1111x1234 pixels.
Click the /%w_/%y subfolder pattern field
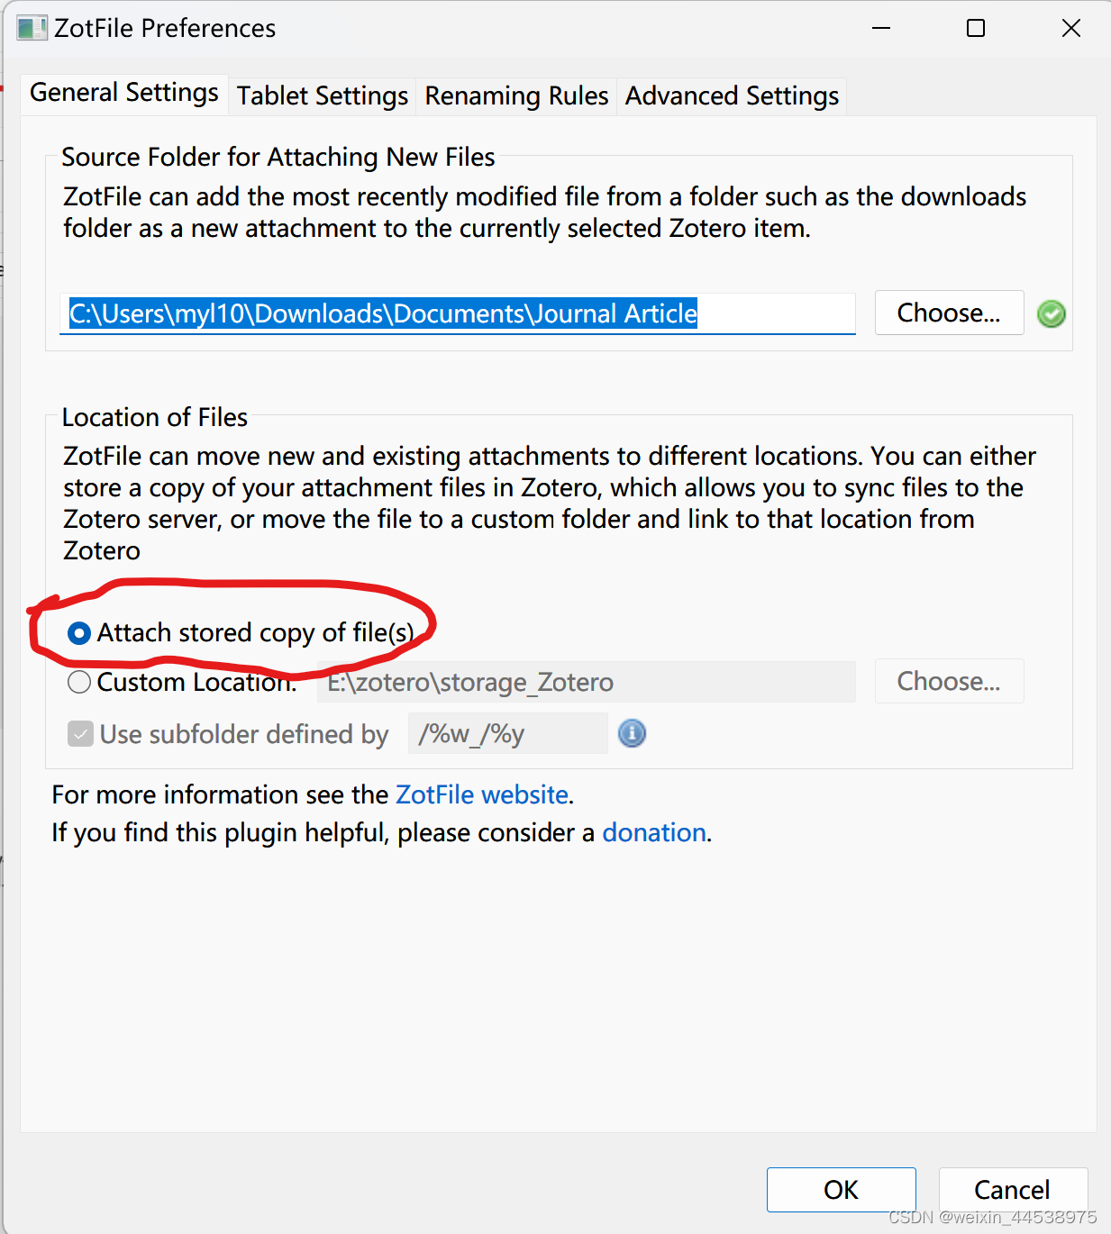click(508, 733)
